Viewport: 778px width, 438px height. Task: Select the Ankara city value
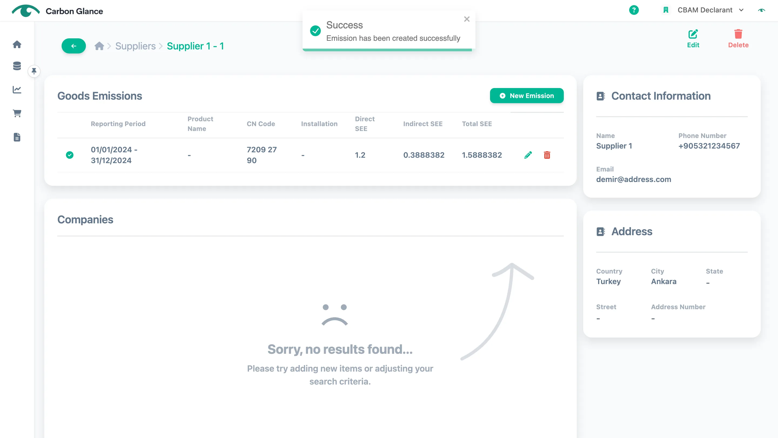click(x=663, y=281)
